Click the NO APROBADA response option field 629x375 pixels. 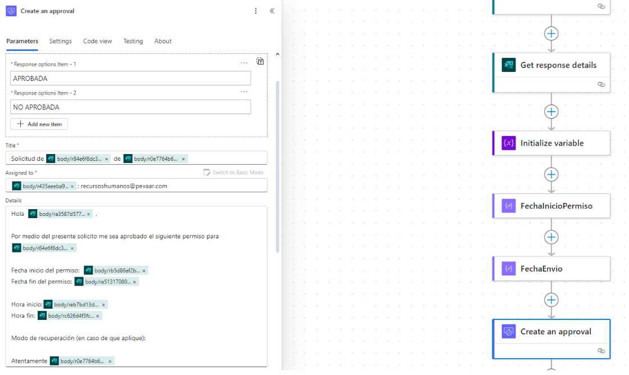(130, 107)
